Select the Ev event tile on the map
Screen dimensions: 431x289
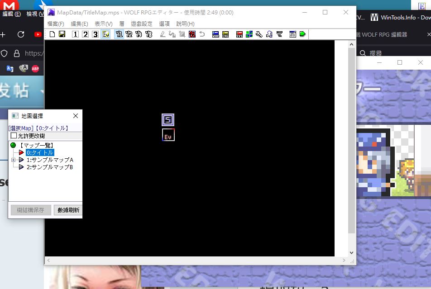(x=168, y=135)
